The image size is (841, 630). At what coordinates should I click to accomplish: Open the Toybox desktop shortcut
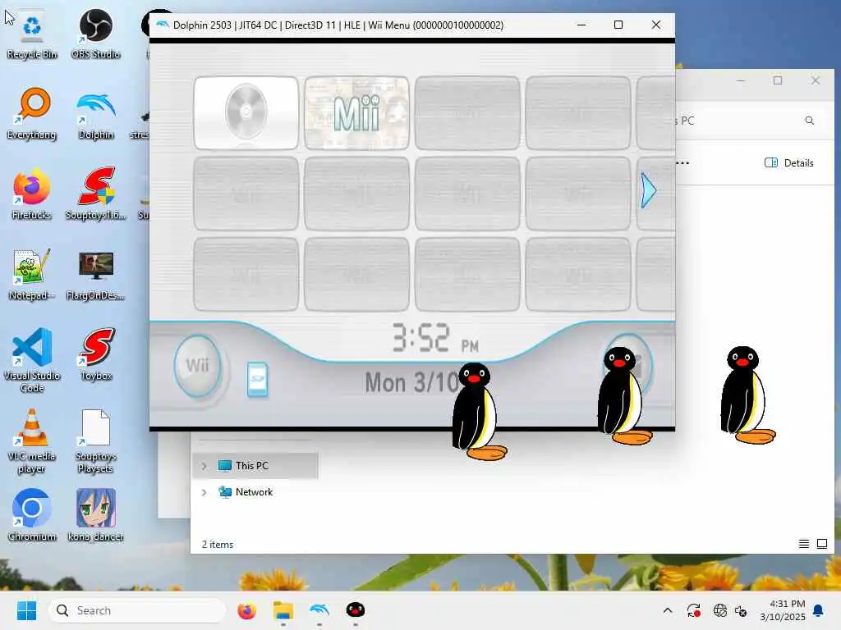(x=95, y=354)
